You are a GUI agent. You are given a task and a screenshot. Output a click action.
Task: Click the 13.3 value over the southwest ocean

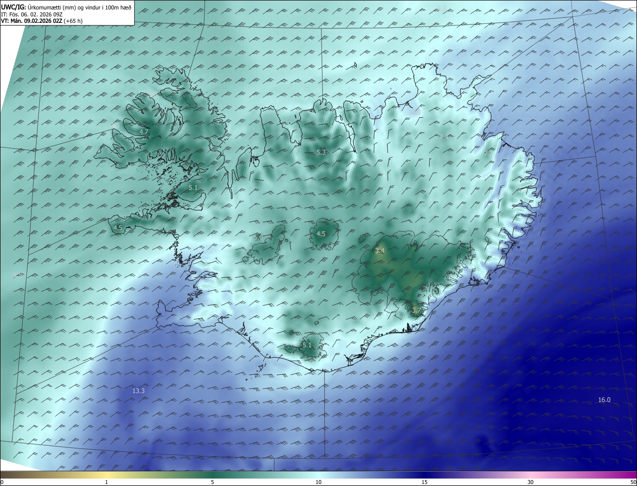pyautogui.click(x=138, y=391)
